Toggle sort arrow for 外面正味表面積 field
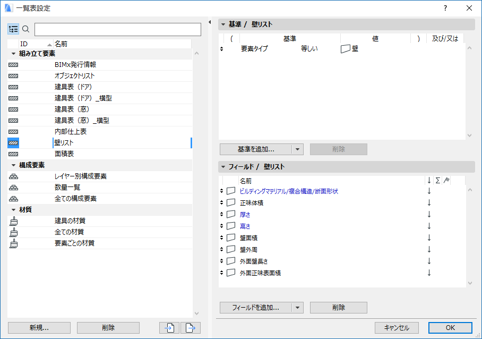The height and width of the screenshot is (339, 482). (429, 273)
